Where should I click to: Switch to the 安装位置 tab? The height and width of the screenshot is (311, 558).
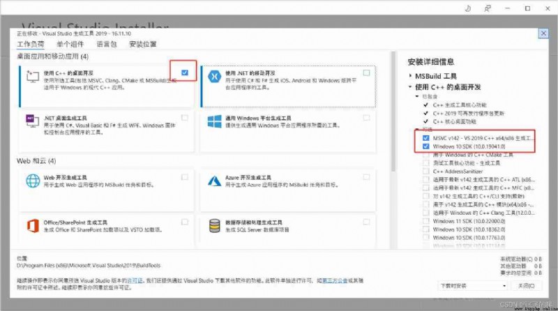tap(143, 45)
